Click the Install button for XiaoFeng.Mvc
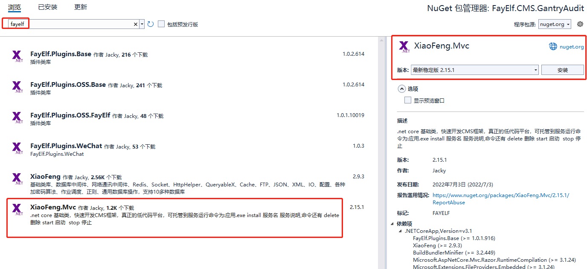 tap(562, 70)
